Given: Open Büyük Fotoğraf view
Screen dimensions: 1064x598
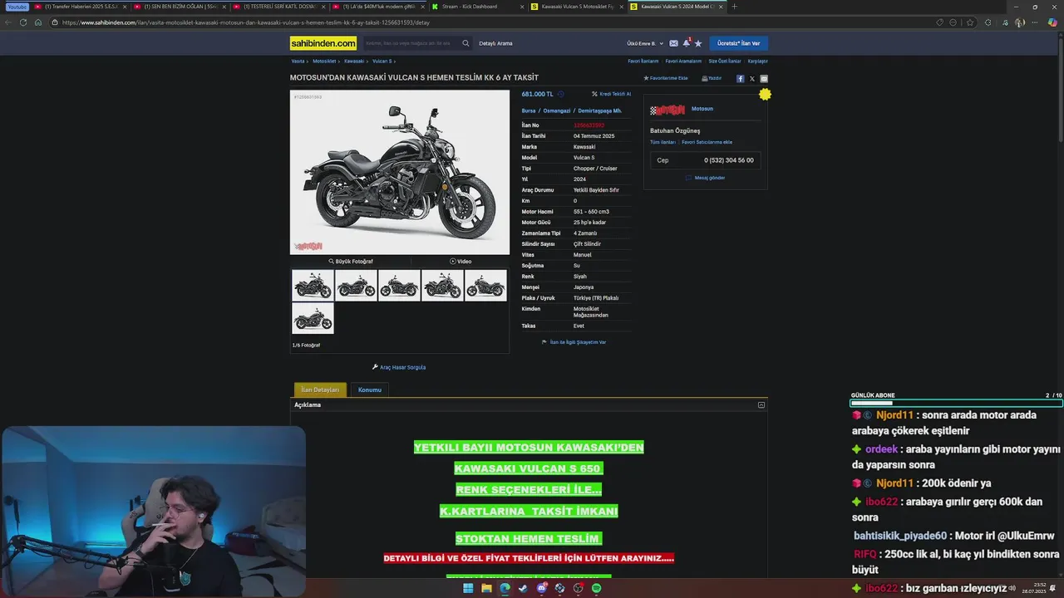Looking at the screenshot, I should point(351,262).
